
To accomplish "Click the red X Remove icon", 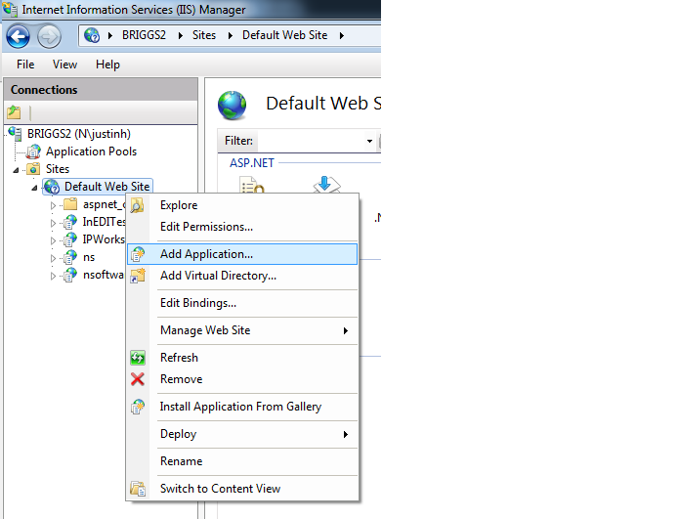I will [x=138, y=379].
